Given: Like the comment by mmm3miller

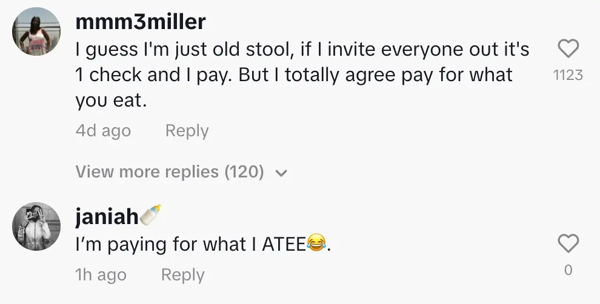Looking at the screenshot, I should [x=568, y=49].
